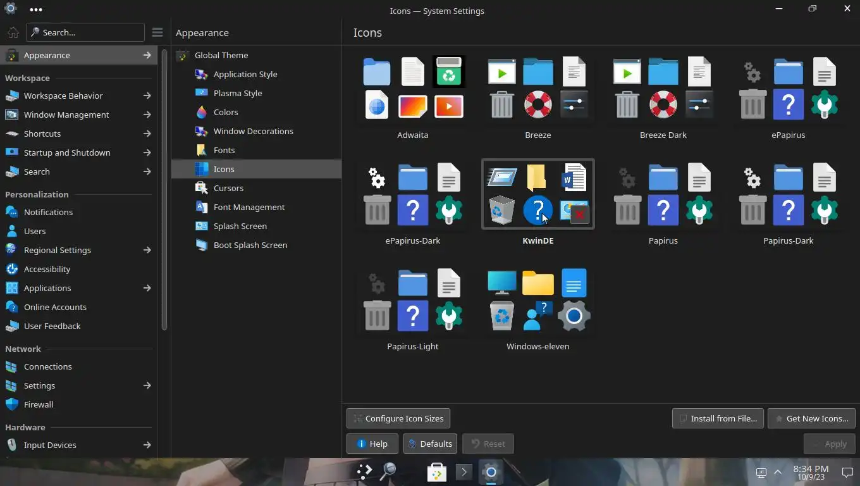Viewport: 860px width, 486px height.
Task: Click the Help button
Action: pyautogui.click(x=372, y=444)
